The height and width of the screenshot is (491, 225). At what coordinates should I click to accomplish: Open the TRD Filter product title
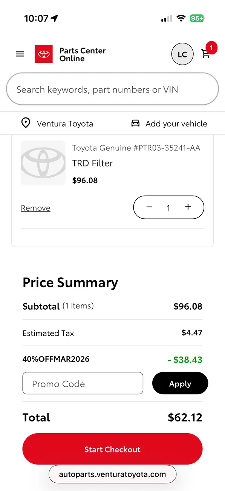[x=93, y=163]
